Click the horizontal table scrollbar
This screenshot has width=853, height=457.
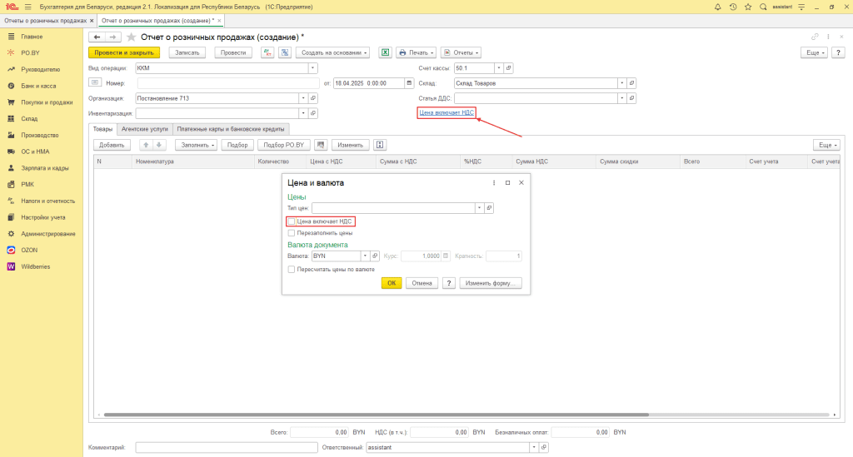pyautogui.click(x=377, y=415)
